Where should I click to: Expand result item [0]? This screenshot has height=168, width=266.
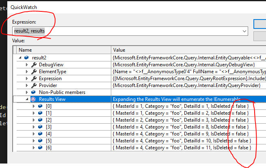pos(34,106)
